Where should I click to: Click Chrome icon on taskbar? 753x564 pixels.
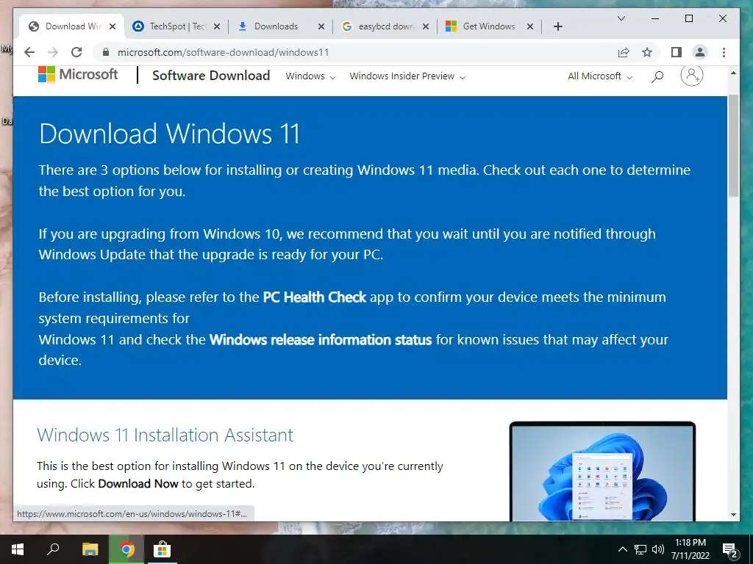tap(126, 549)
